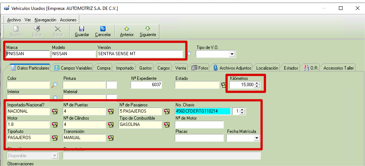The image size is (365, 166).
Task: Switch to Campos Variables tab
Action: (x=73, y=68)
